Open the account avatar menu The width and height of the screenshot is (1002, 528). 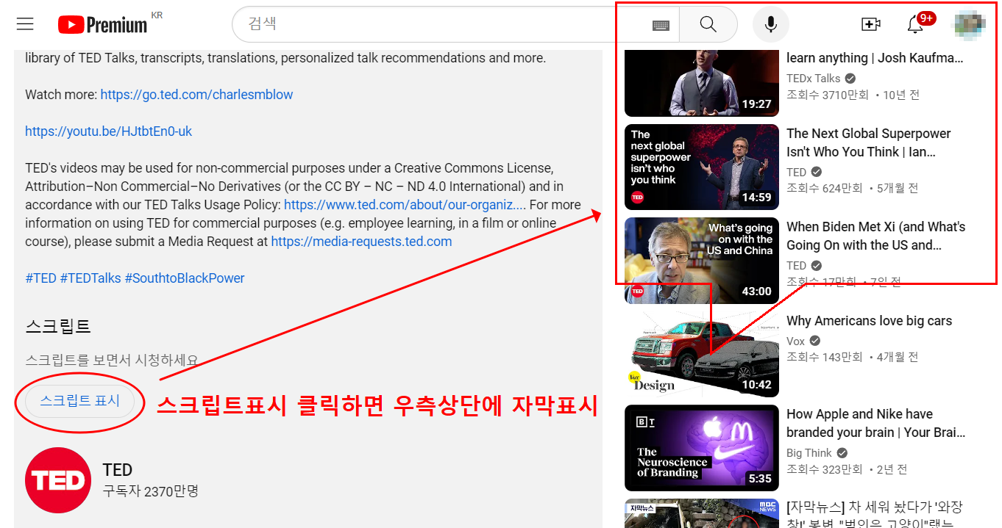969,24
